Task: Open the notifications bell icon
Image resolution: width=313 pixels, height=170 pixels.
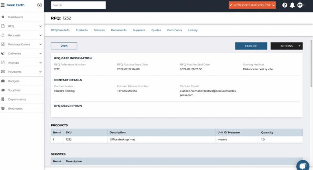Action: pos(292,5)
